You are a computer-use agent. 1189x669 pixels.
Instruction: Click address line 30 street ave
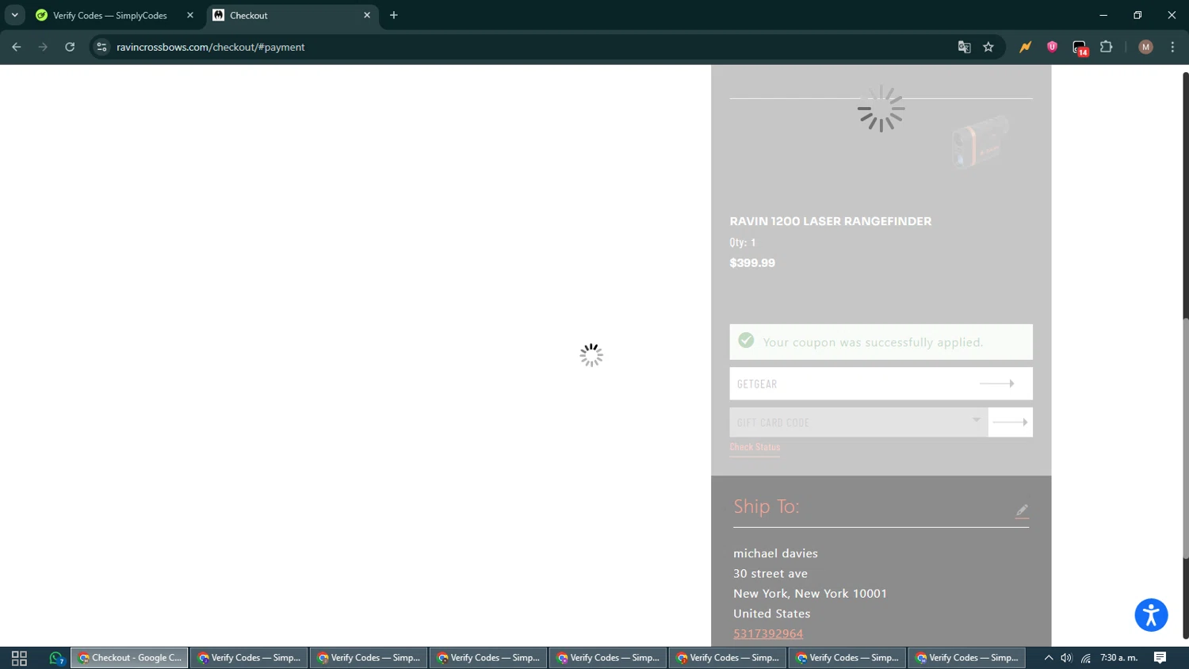tap(770, 573)
